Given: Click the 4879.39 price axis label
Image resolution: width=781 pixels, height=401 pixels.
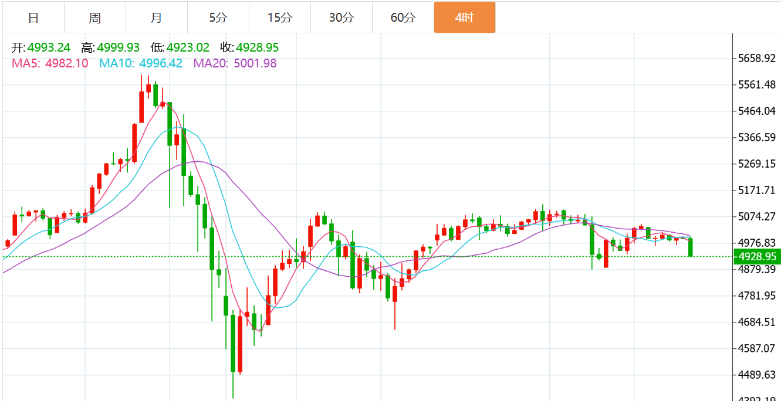Looking at the screenshot, I should [758, 270].
